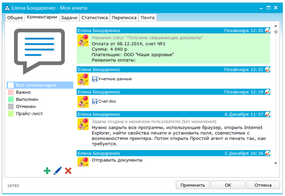Click the Реквизиты оплаты line
285x196 pixels.
tap(113, 60)
